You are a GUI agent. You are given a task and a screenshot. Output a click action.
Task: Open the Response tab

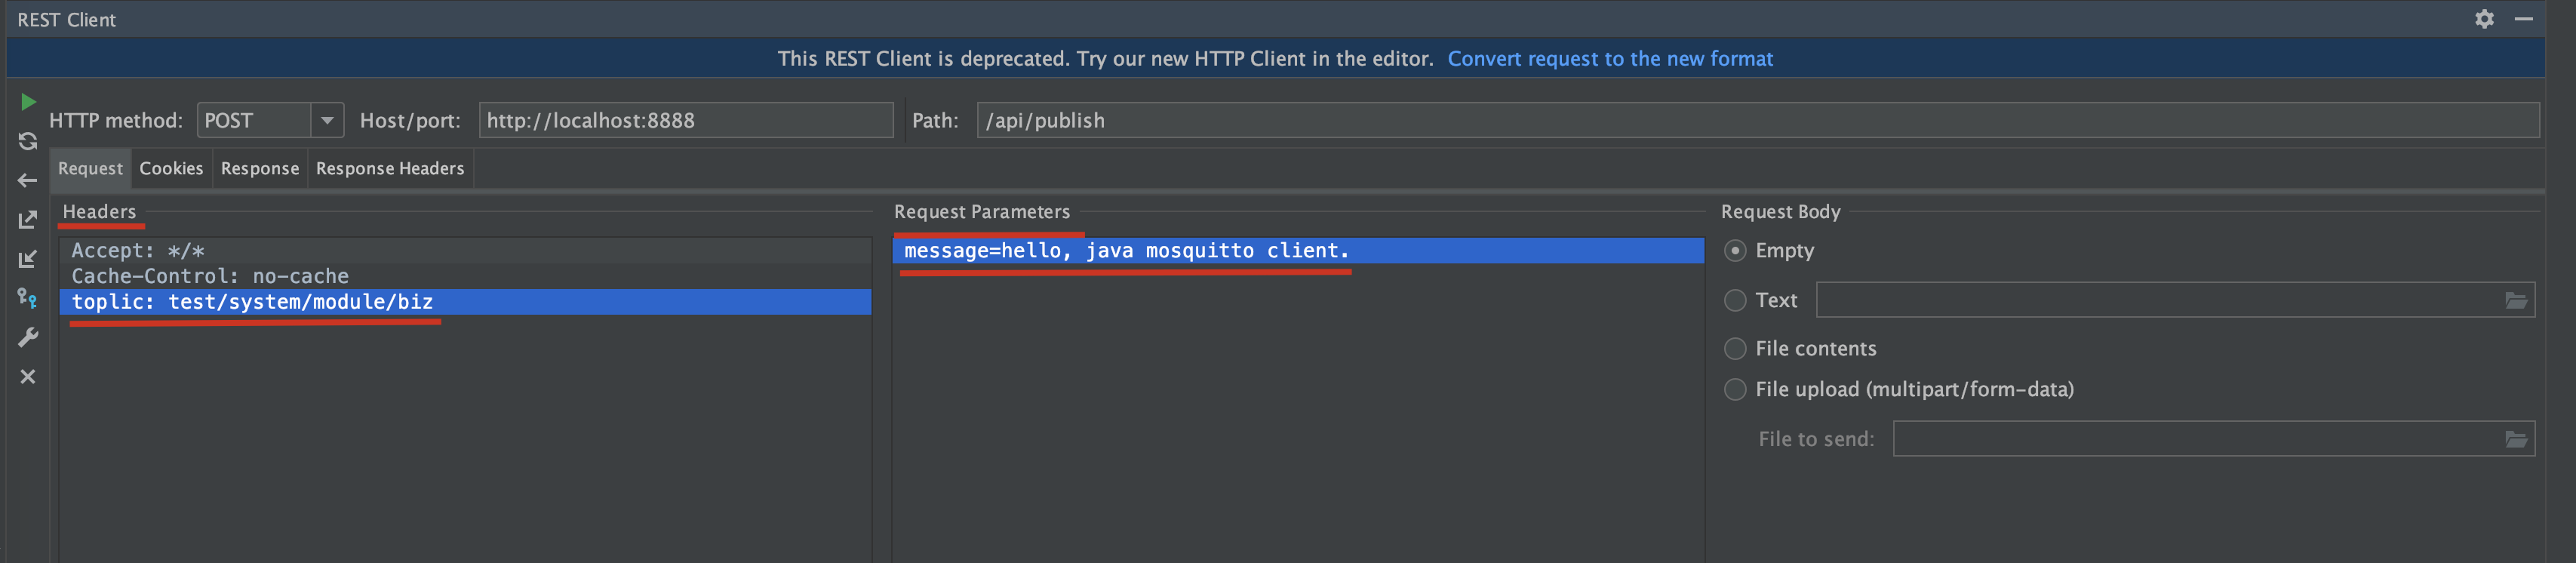click(x=260, y=168)
